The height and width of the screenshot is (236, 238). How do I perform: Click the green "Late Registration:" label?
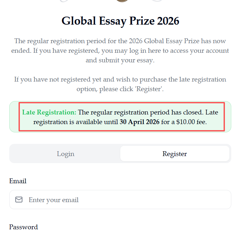tap(49, 112)
